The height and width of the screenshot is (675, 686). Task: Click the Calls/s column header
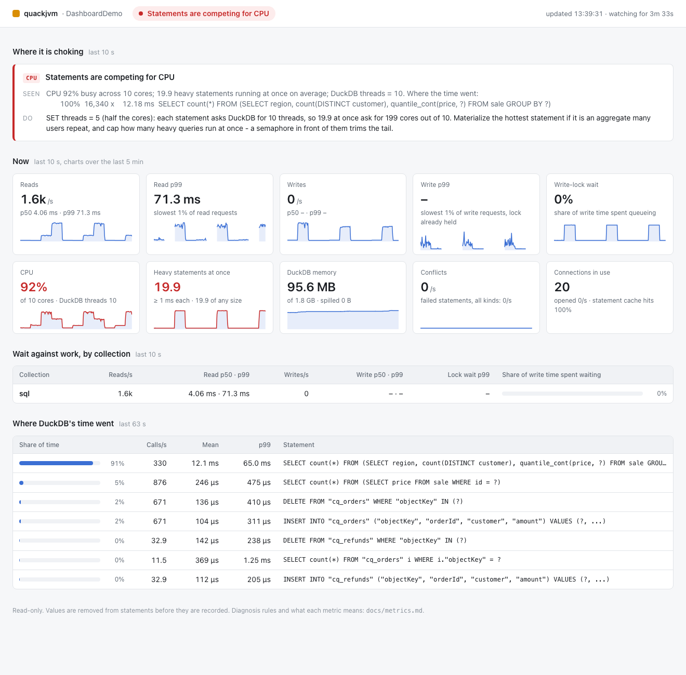[x=156, y=445]
